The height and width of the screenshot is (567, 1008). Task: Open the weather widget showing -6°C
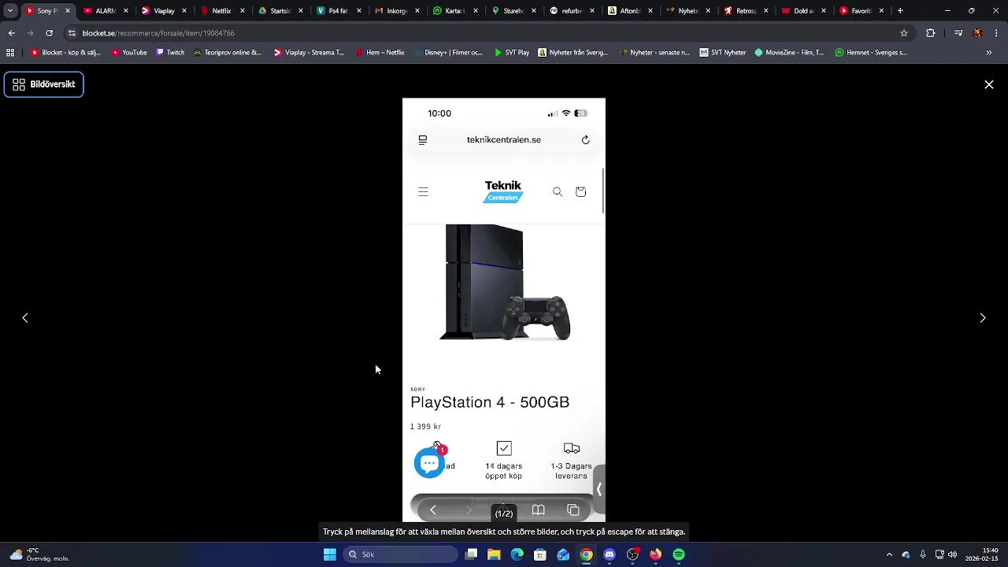tap(39, 554)
